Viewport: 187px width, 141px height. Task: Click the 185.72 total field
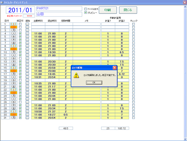122,128
